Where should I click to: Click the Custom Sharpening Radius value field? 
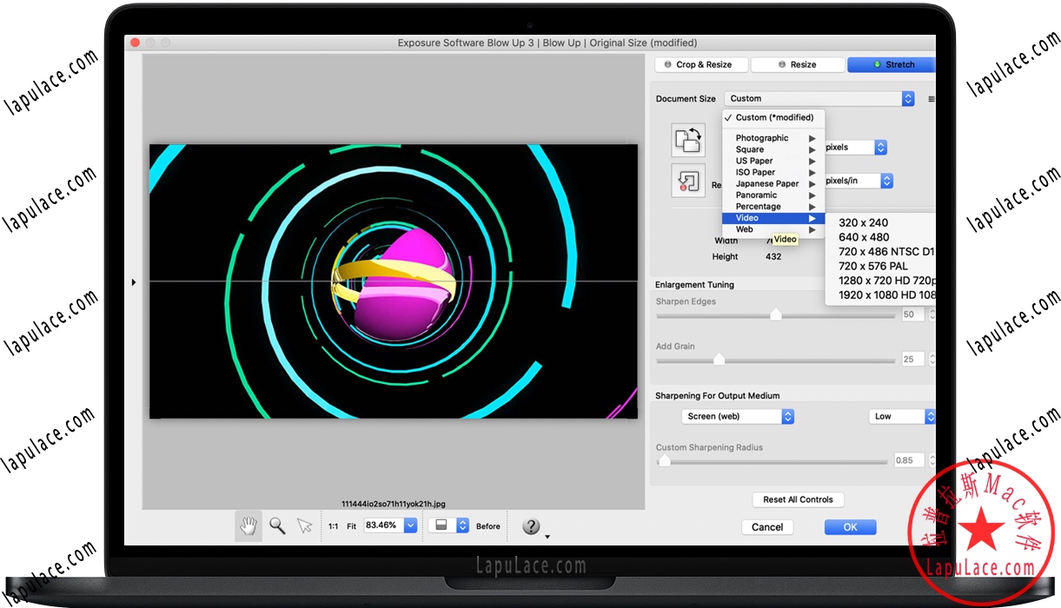tap(909, 460)
